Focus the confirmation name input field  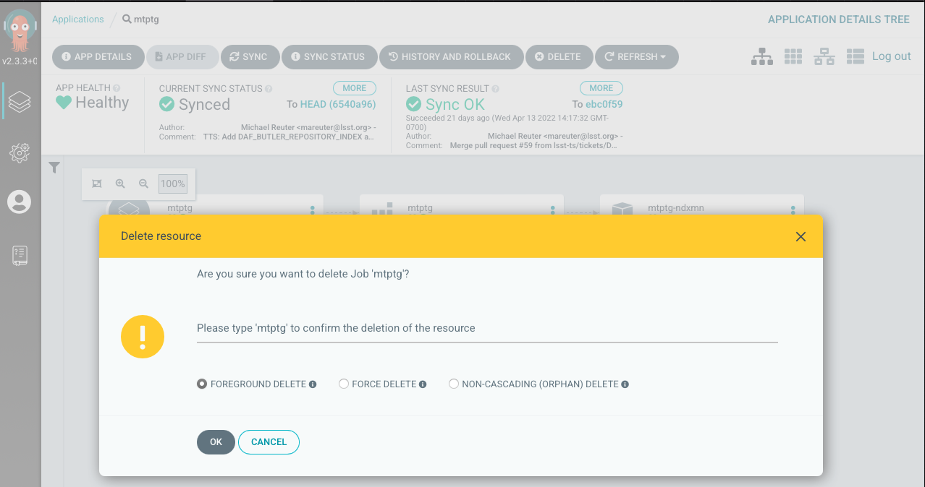point(486,329)
